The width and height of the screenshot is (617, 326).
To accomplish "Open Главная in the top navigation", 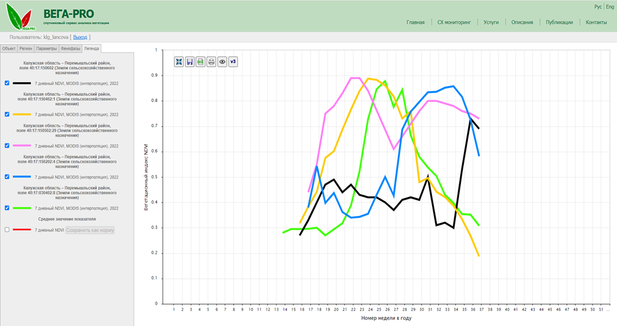I will [x=415, y=23].
